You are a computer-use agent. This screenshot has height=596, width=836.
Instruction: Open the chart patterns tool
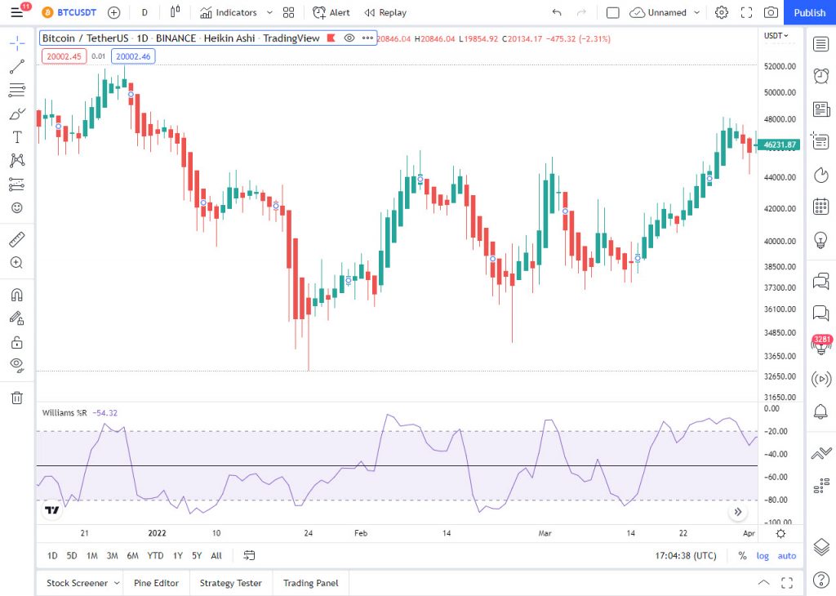click(x=17, y=160)
